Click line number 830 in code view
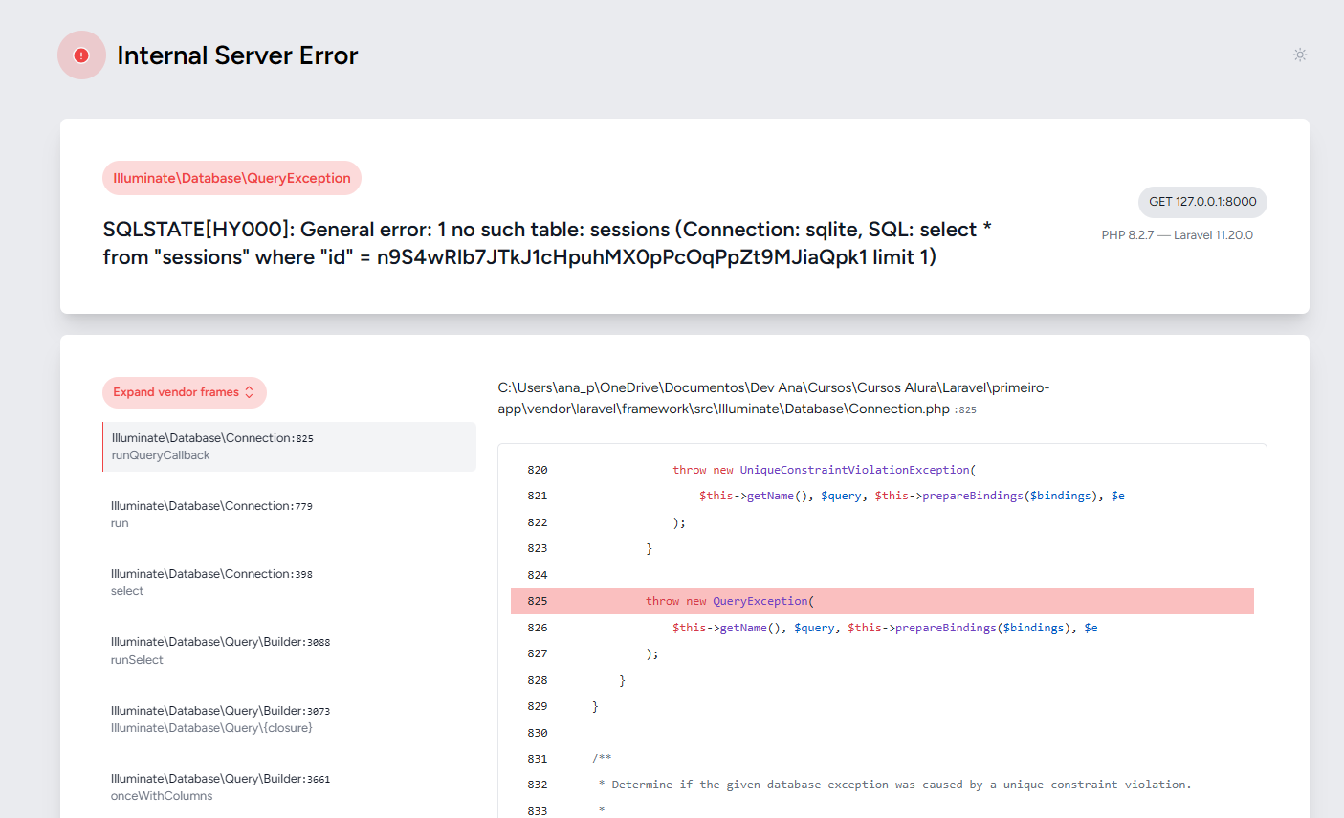Viewport: 1344px width, 818px height. tap(538, 733)
